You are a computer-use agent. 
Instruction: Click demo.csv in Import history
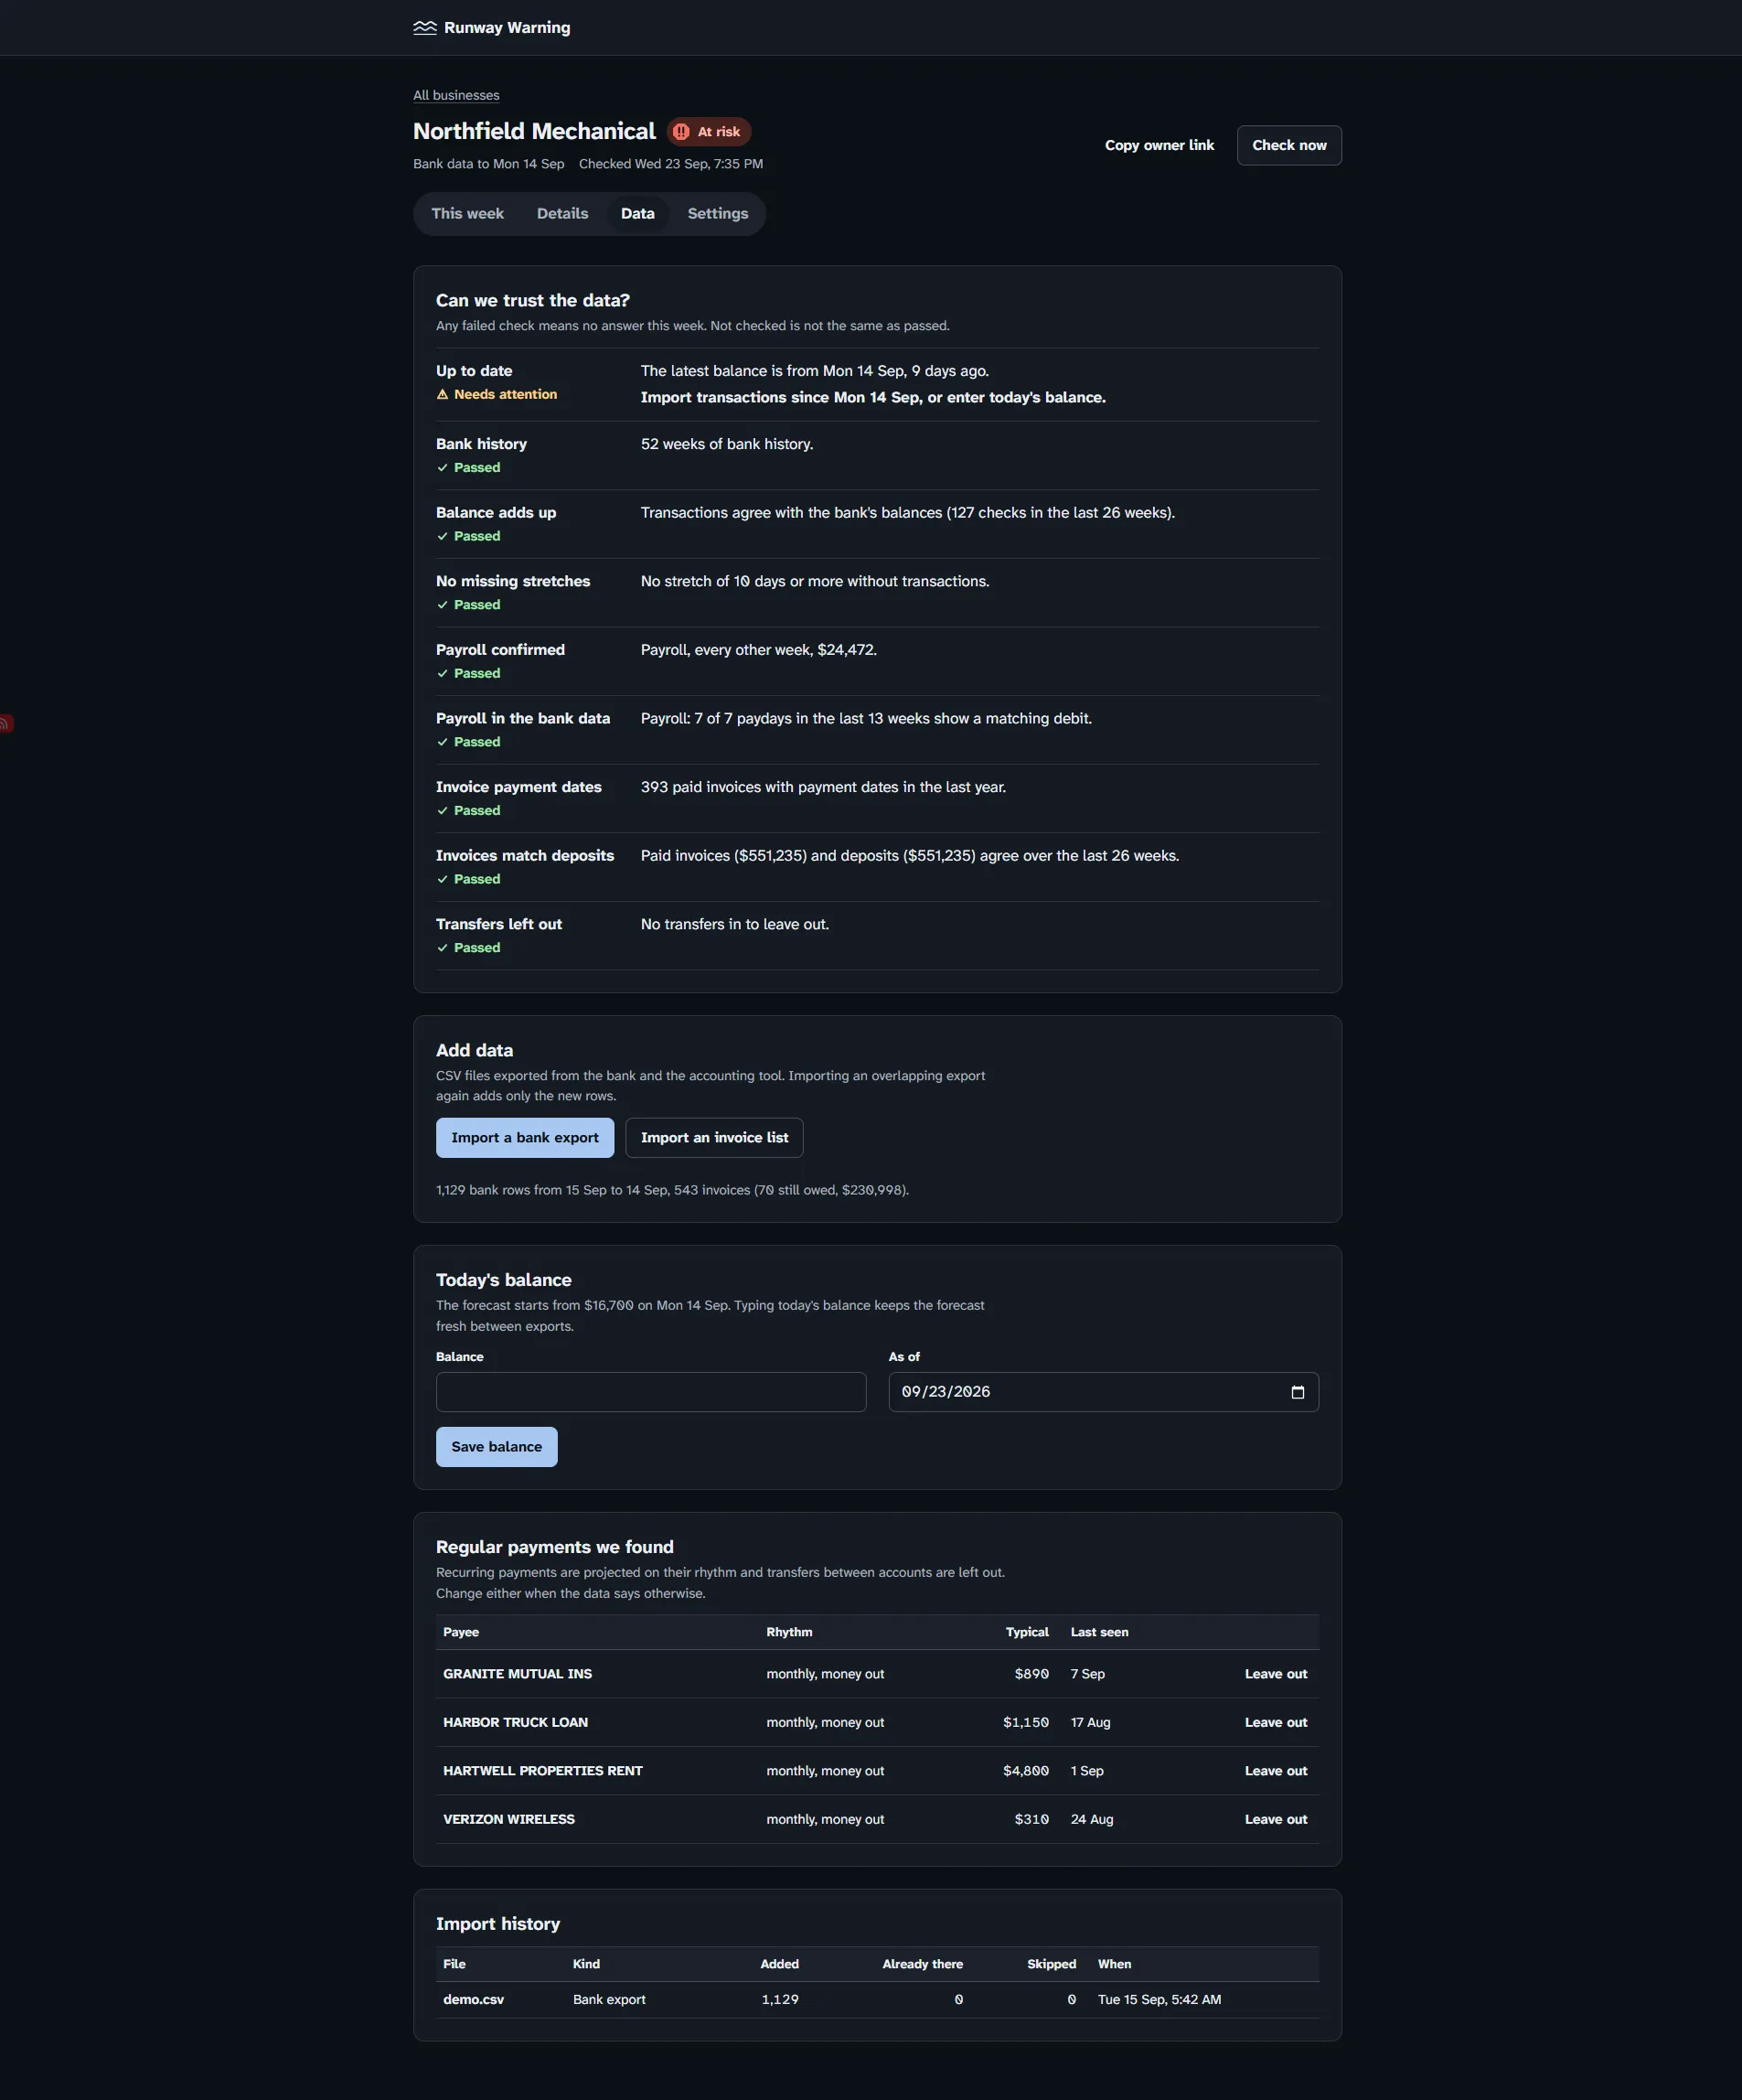click(473, 2000)
